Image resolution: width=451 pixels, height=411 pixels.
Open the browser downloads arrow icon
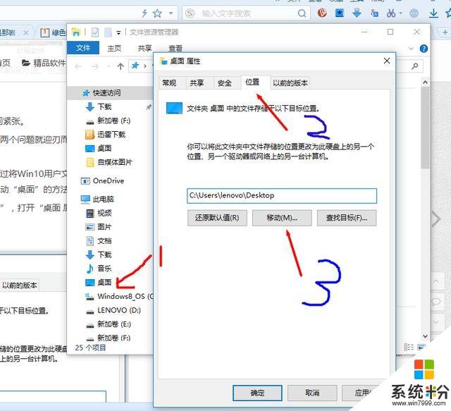(433, 13)
